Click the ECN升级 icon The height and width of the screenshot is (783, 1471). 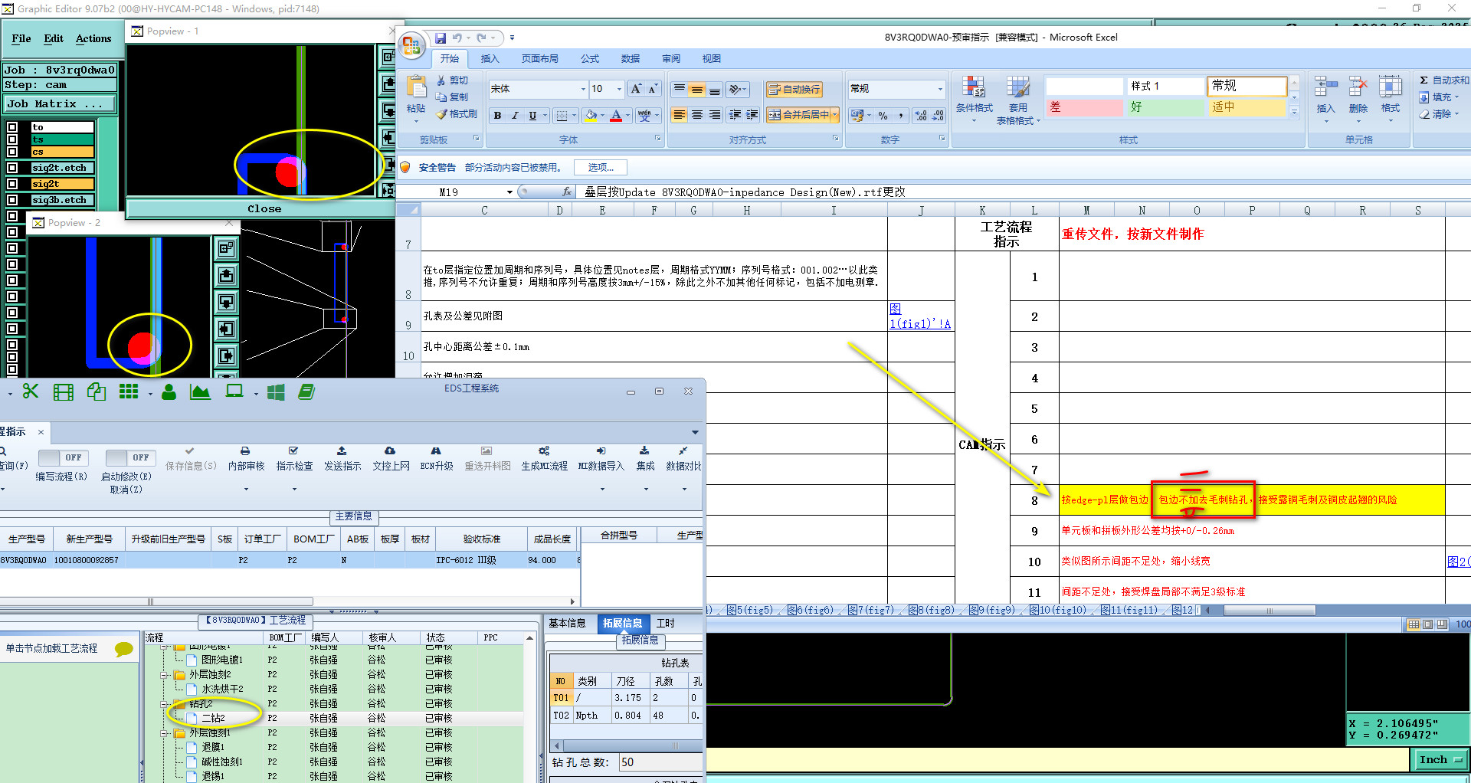pos(436,450)
